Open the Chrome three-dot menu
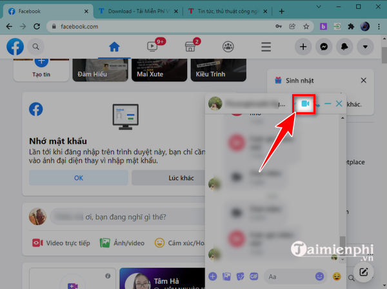Screen dimensions: 387x289 click(x=379, y=26)
